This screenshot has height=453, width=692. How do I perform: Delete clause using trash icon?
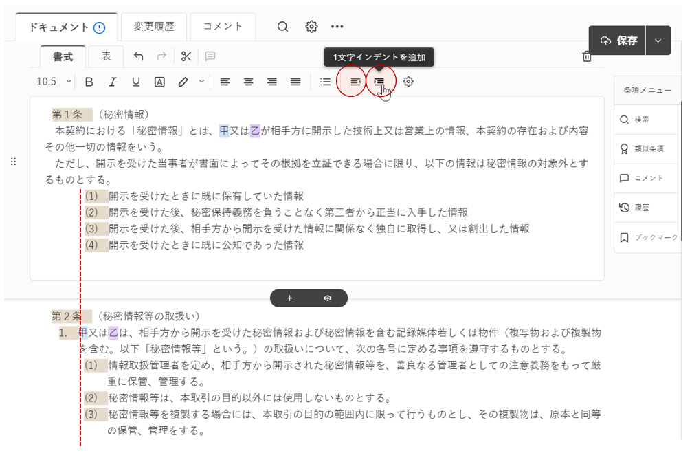point(586,56)
